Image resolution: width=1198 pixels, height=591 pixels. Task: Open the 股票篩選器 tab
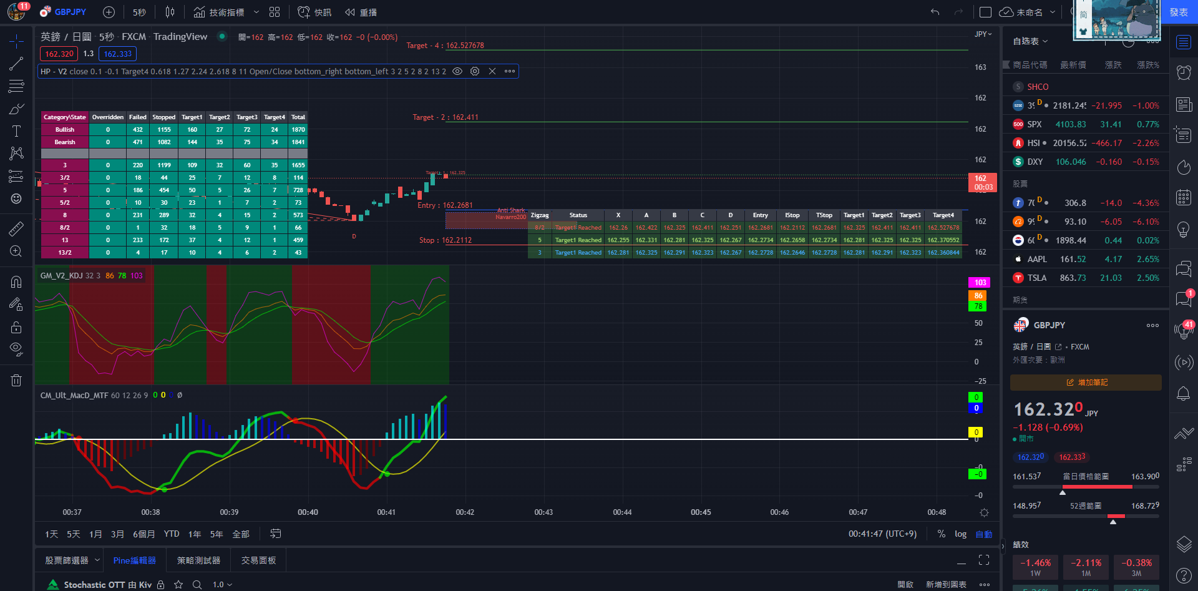[x=67, y=560]
